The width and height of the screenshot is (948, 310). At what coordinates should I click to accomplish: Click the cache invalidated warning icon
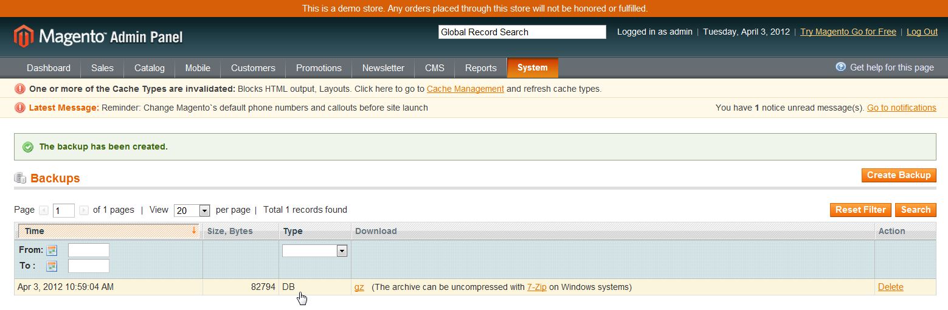click(20, 89)
